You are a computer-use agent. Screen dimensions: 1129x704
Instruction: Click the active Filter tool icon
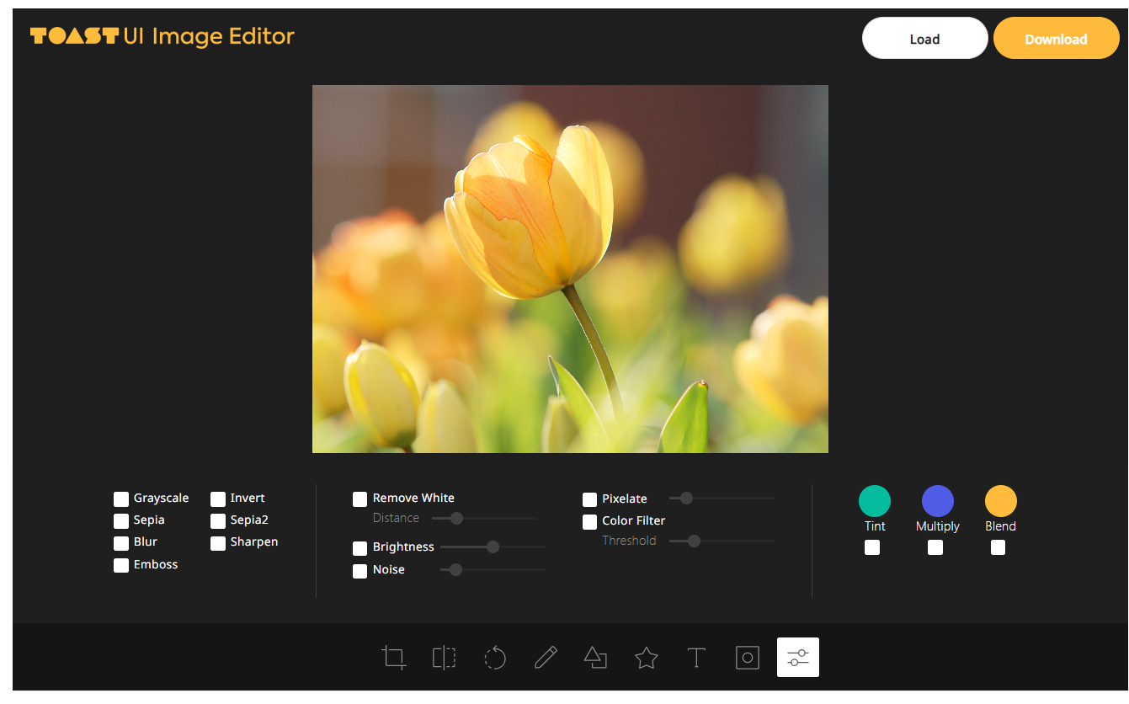tap(798, 657)
